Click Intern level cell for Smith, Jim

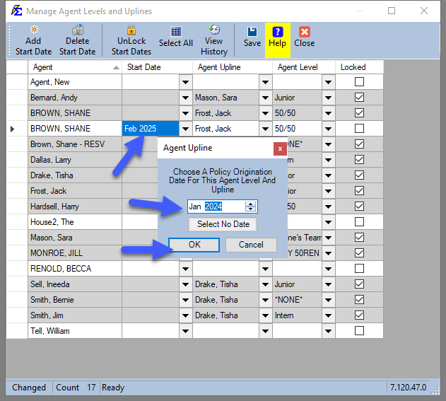(298, 315)
